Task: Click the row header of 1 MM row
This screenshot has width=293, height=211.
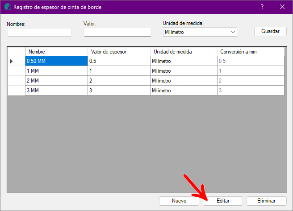Action: pos(16,71)
